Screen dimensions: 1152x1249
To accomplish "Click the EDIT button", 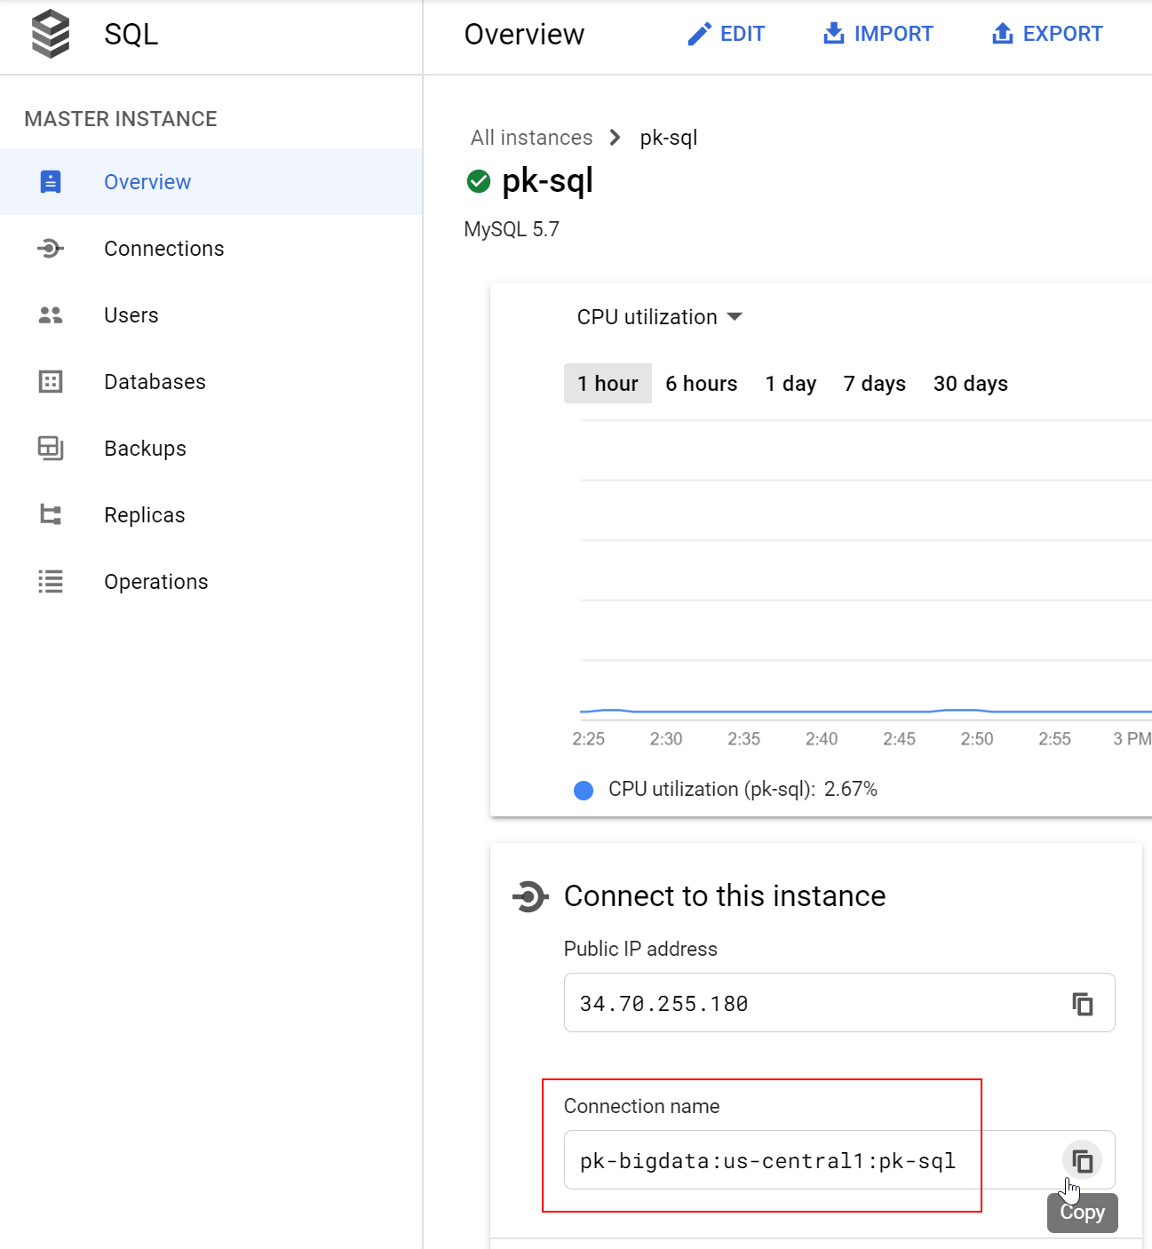I will [727, 34].
